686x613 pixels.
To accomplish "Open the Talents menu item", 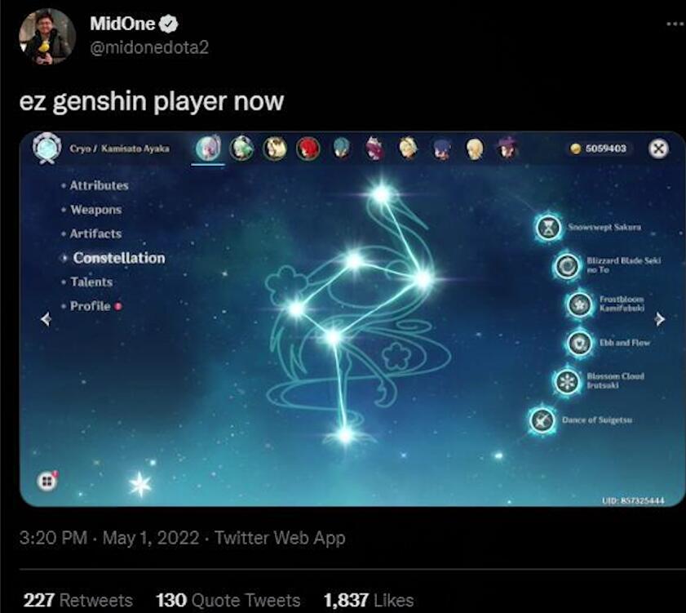I will click(x=91, y=282).
